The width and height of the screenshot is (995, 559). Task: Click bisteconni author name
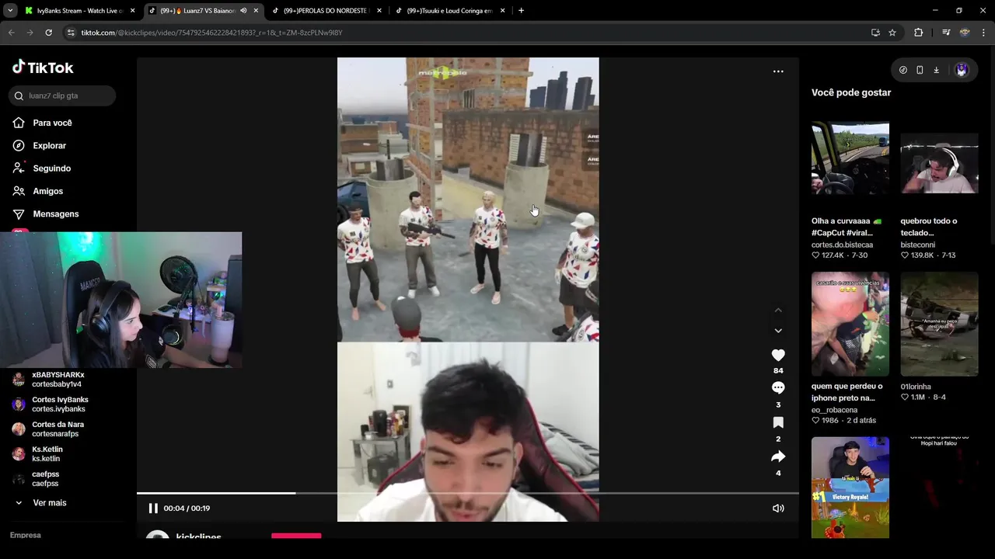coord(917,245)
